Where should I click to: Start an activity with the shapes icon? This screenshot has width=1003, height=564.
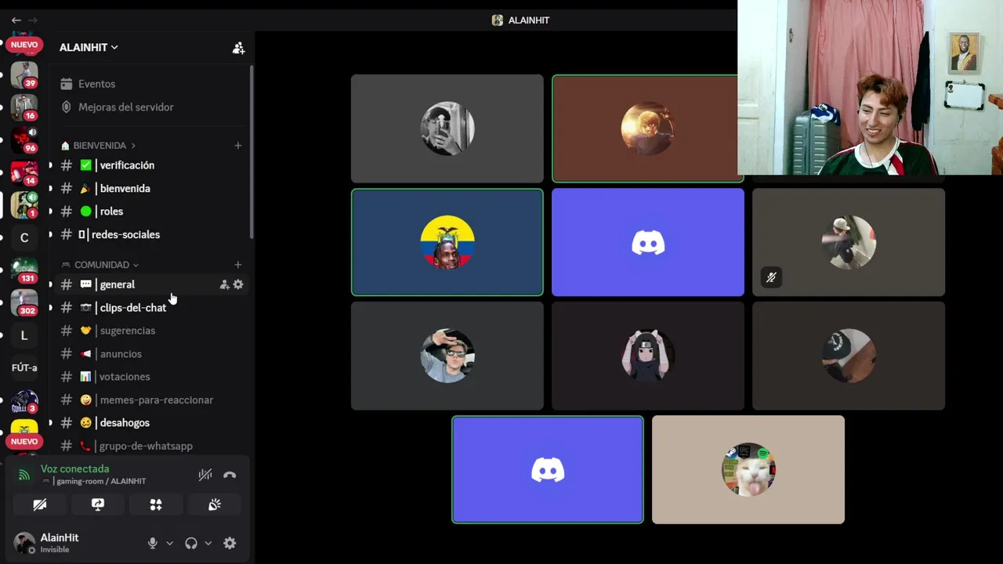[x=156, y=504]
